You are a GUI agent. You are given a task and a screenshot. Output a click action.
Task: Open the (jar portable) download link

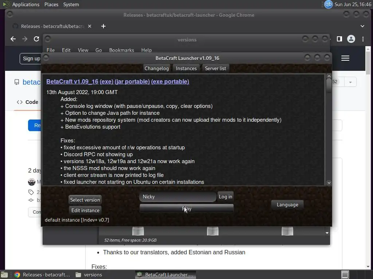point(132,82)
